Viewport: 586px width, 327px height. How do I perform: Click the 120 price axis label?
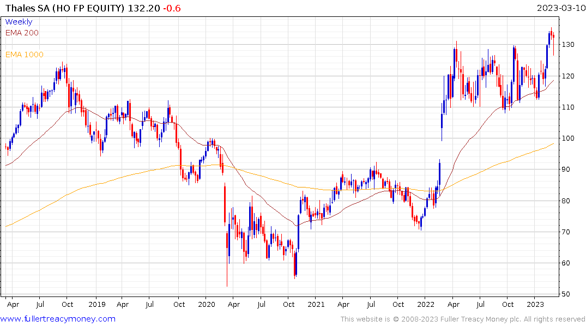(567, 76)
